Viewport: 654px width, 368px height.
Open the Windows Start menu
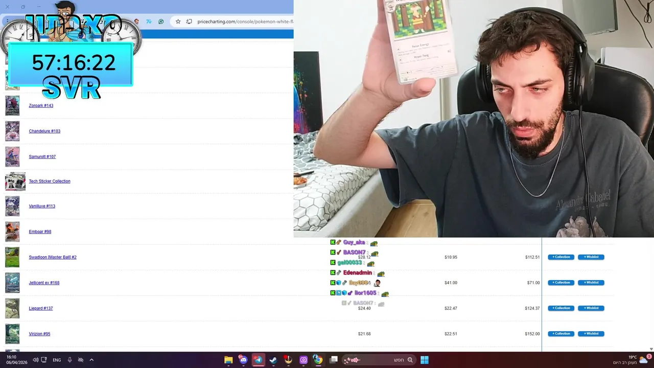(425, 360)
